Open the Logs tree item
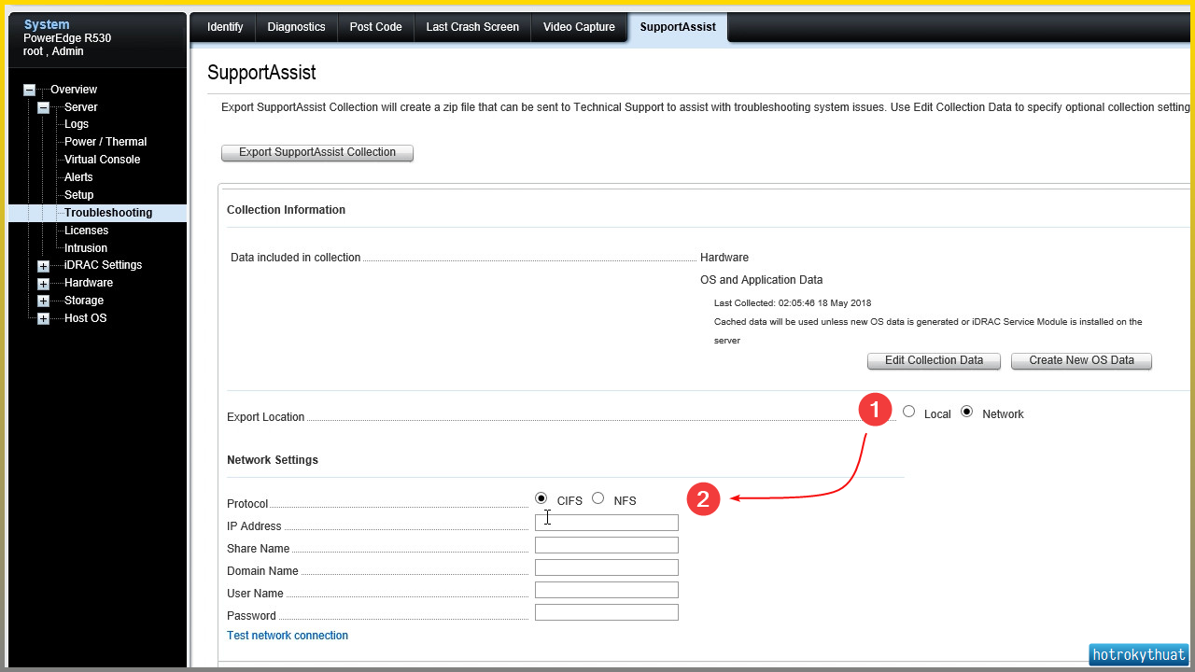This screenshot has height=672, width=1195. click(x=77, y=124)
